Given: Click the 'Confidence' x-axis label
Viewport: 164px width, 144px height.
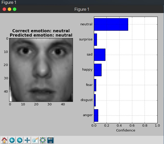Looking at the screenshot, I should coord(126,130).
